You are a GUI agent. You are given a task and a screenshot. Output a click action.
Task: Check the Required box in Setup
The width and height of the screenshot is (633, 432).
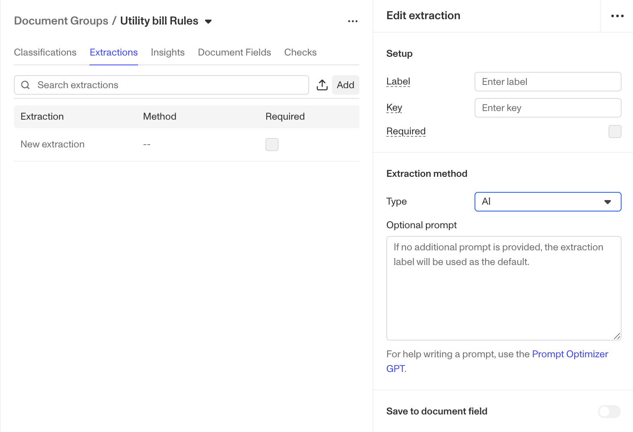coord(615,131)
